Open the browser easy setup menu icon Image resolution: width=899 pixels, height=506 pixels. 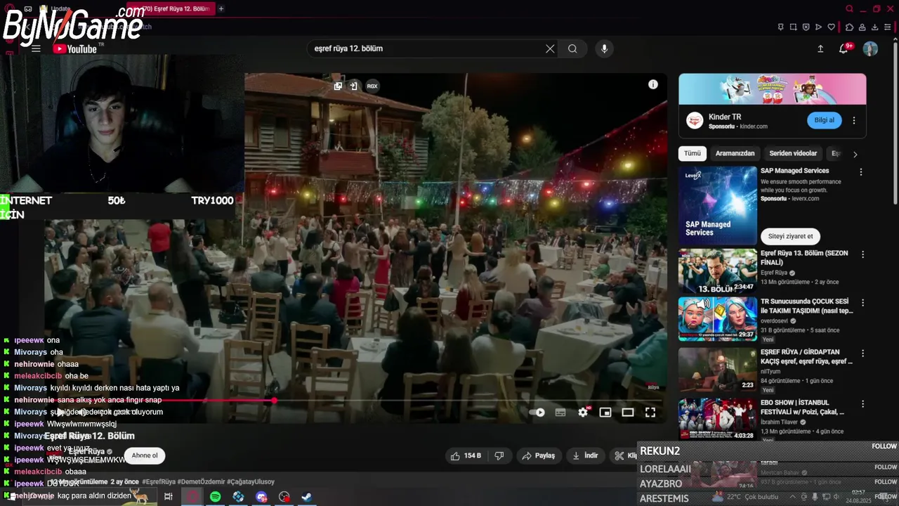888,27
